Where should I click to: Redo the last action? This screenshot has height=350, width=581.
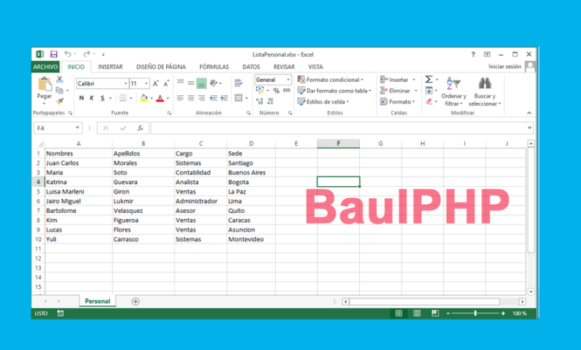click(86, 54)
